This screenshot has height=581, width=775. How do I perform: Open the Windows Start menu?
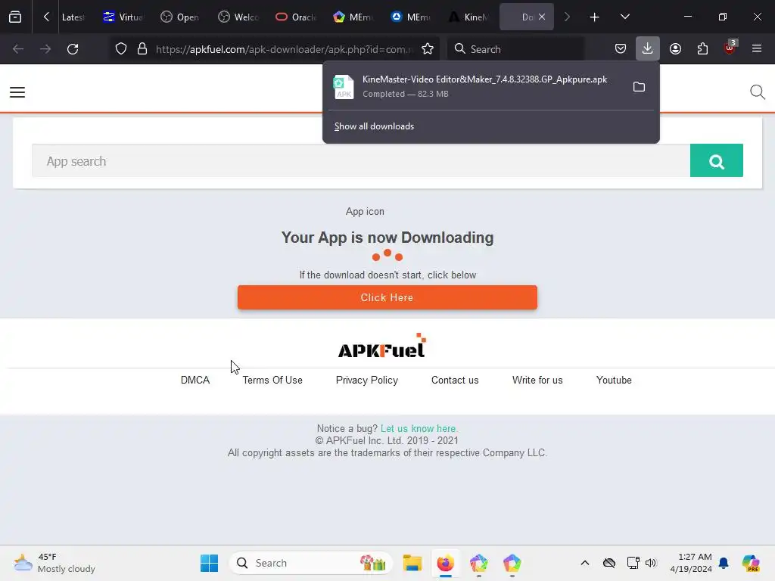(209, 563)
